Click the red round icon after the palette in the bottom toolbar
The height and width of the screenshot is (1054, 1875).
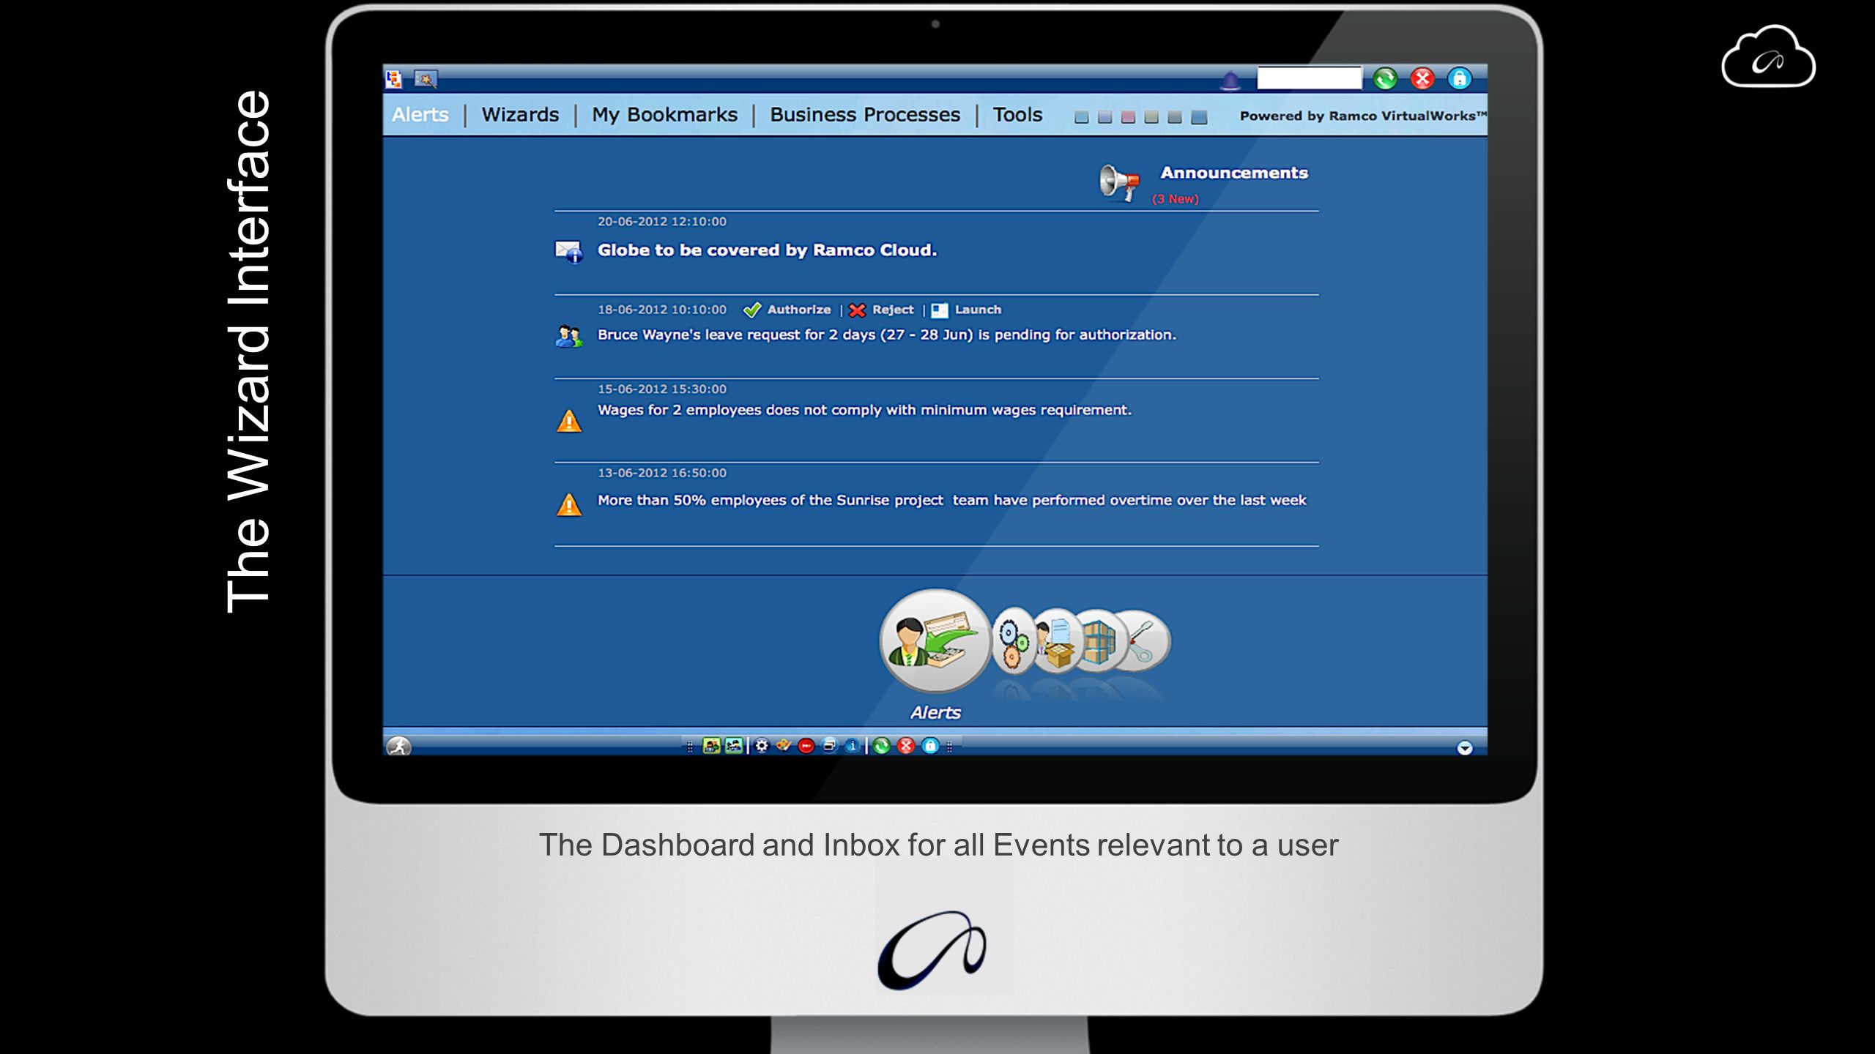tap(806, 746)
